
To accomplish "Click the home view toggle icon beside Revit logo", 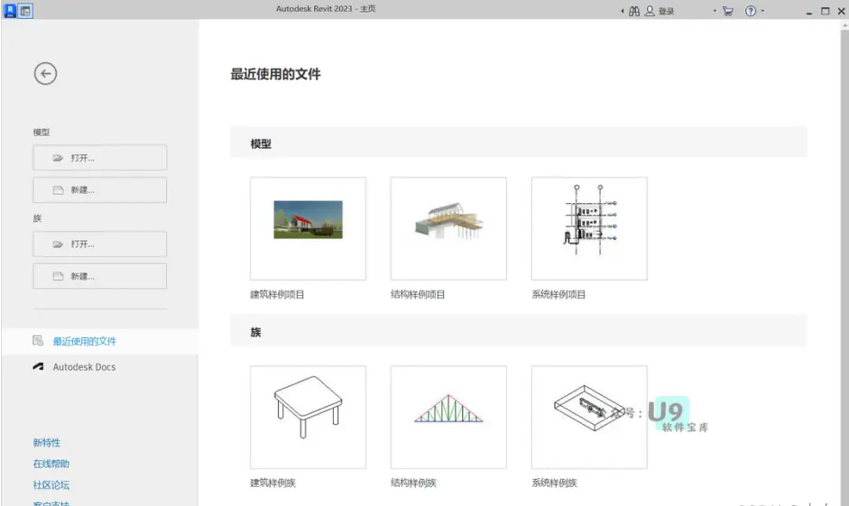I will point(25,11).
